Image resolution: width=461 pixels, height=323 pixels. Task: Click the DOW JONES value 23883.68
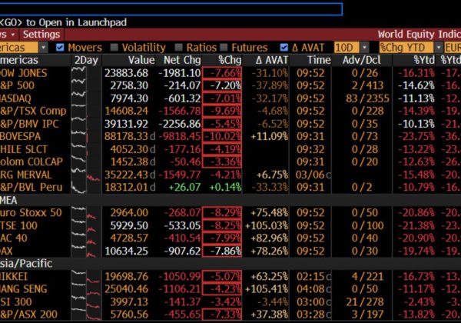tap(126, 73)
